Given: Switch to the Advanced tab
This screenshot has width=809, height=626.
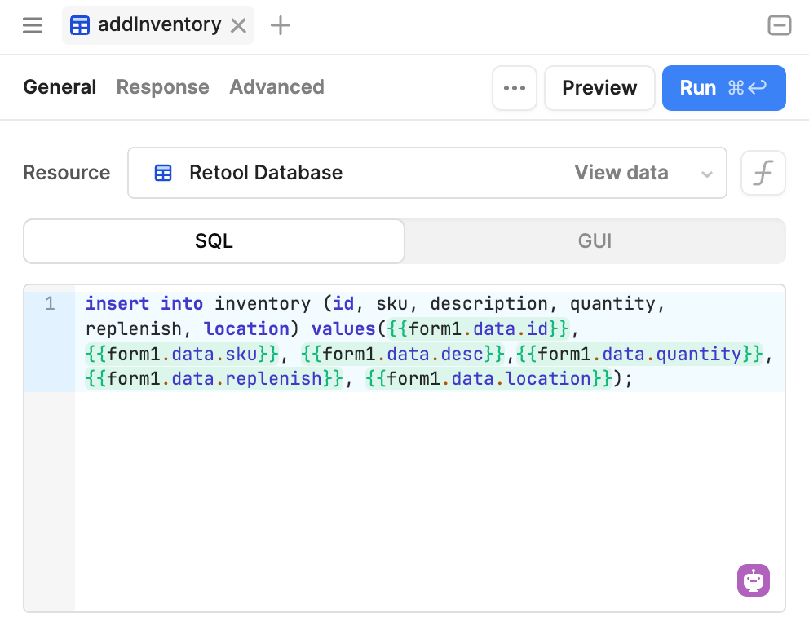Looking at the screenshot, I should coord(276,87).
